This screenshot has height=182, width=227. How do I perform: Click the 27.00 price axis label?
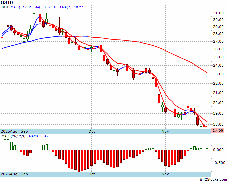coord(218,41)
